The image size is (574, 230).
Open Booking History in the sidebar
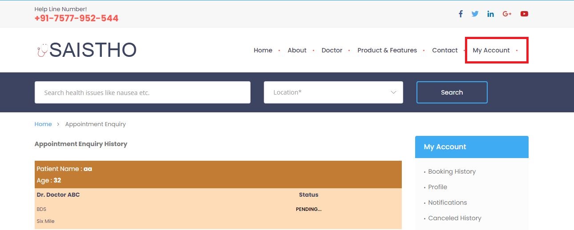pos(452,171)
